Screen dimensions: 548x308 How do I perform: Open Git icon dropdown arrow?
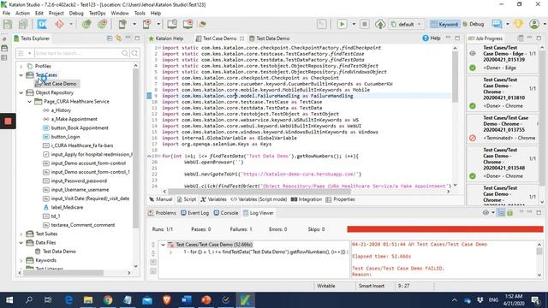tap(71, 24)
